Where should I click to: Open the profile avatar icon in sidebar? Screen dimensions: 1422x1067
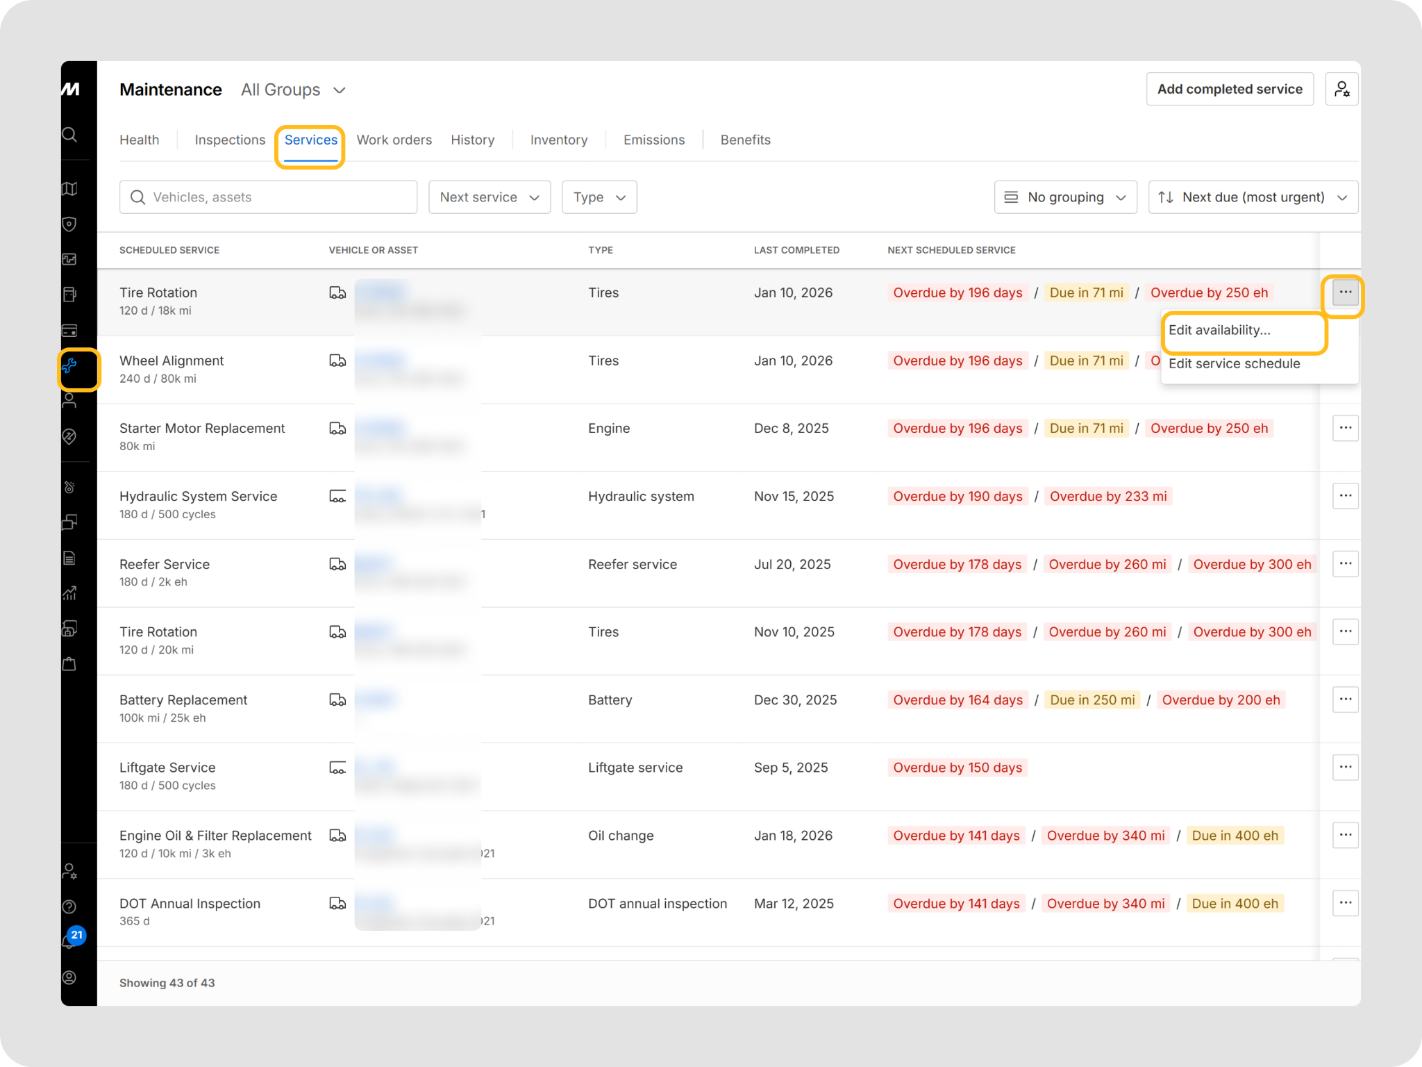pyautogui.click(x=69, y=977)
